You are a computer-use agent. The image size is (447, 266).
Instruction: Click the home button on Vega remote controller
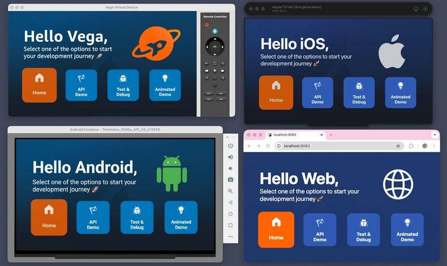click(x=215, y=63)
